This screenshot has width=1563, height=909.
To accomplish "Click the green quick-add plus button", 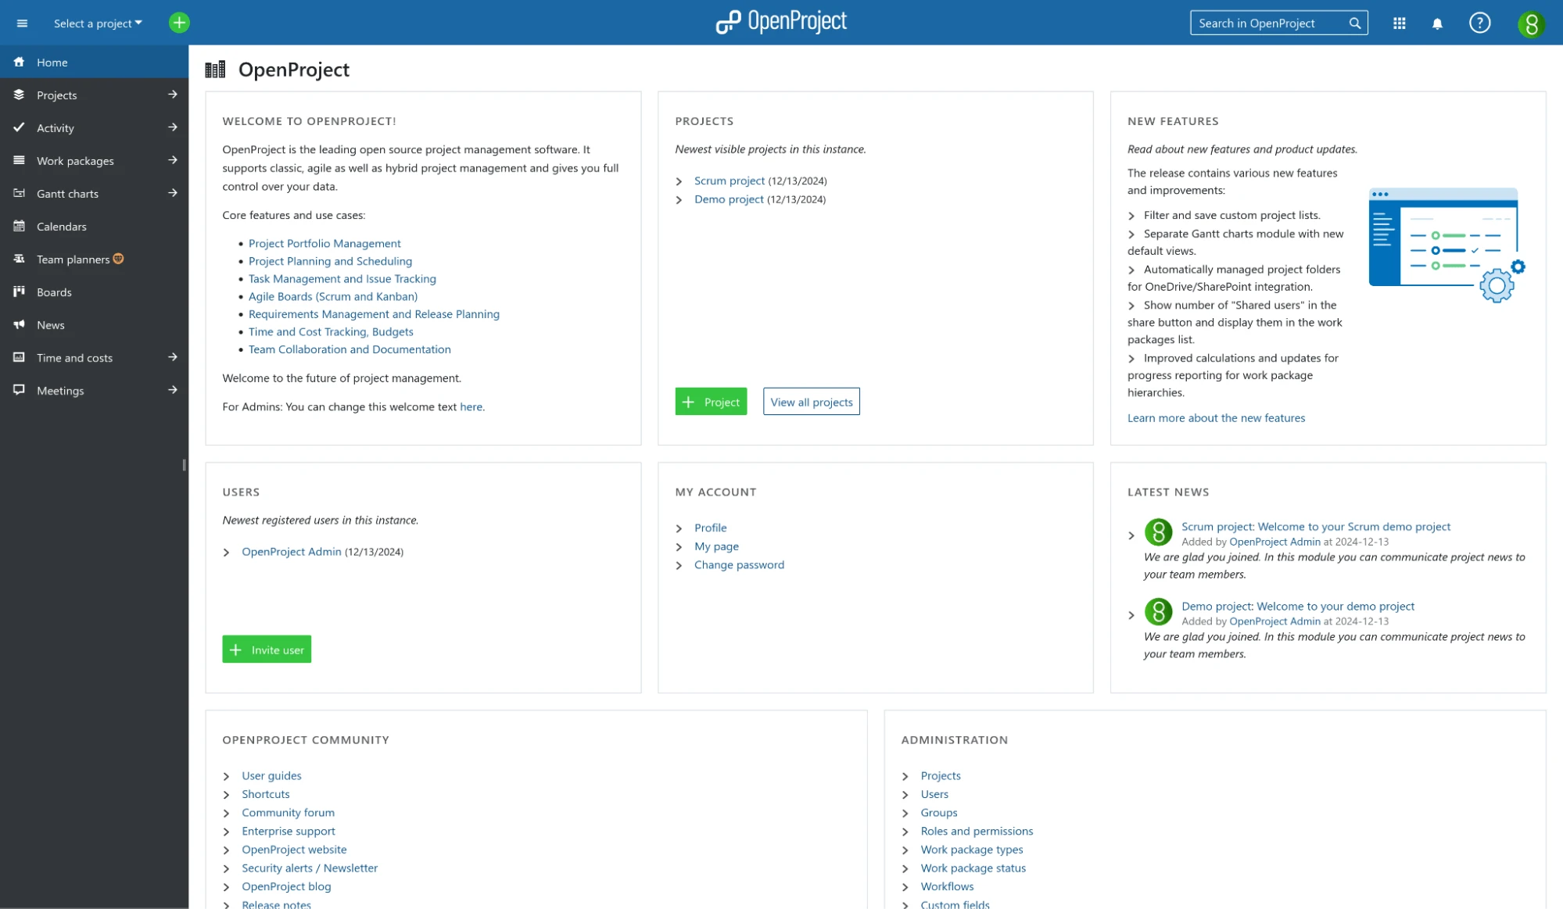I will click(179, 23).
